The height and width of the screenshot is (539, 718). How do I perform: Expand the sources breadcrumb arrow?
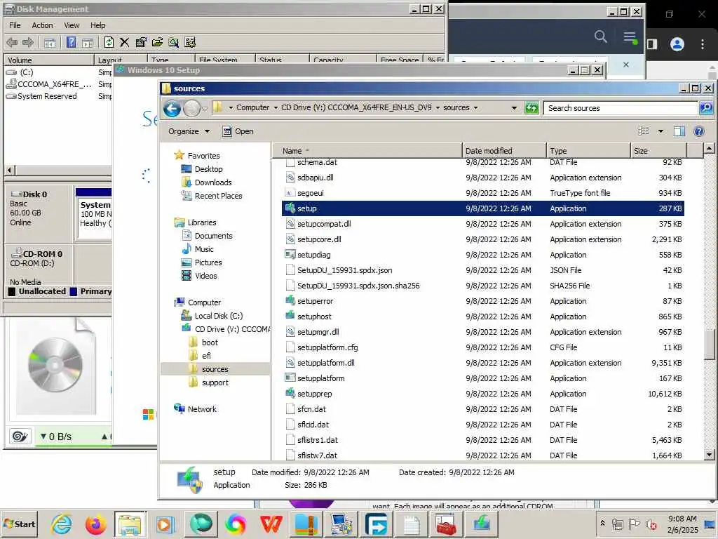pyautogui.click(x=475, y=107)
